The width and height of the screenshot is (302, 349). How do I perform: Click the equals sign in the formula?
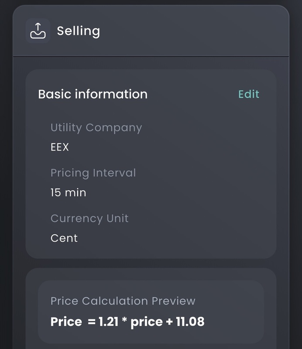[91, 322]
